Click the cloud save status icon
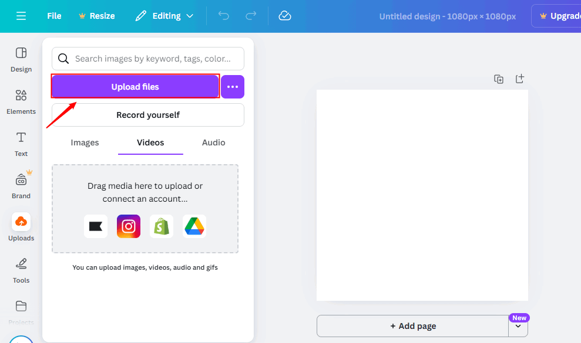This screenshot has width=581, height=343. pyautogui.click(x=285, y=16)
